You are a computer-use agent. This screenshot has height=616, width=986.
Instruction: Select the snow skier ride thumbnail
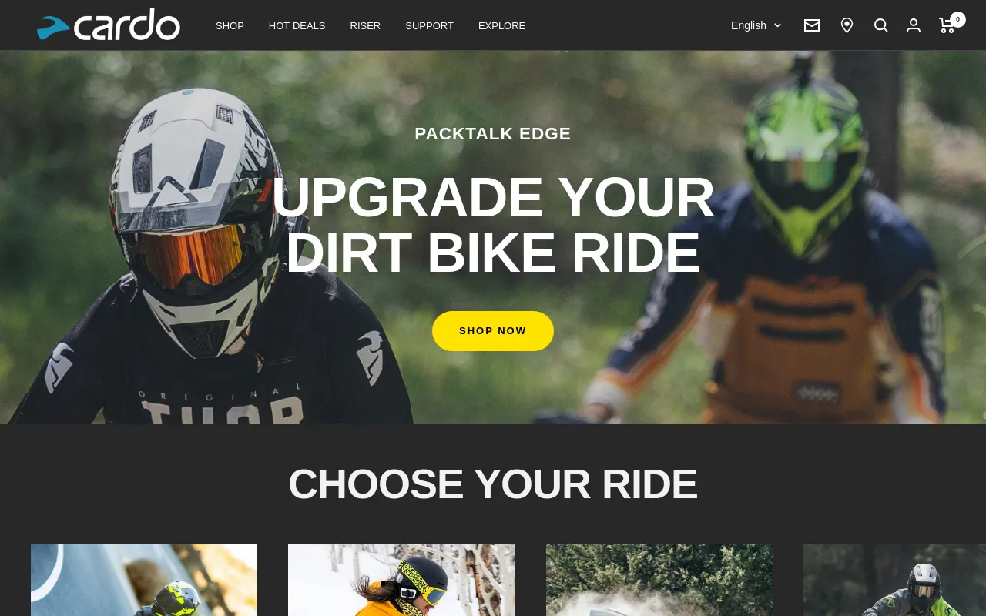pos(401,580)
